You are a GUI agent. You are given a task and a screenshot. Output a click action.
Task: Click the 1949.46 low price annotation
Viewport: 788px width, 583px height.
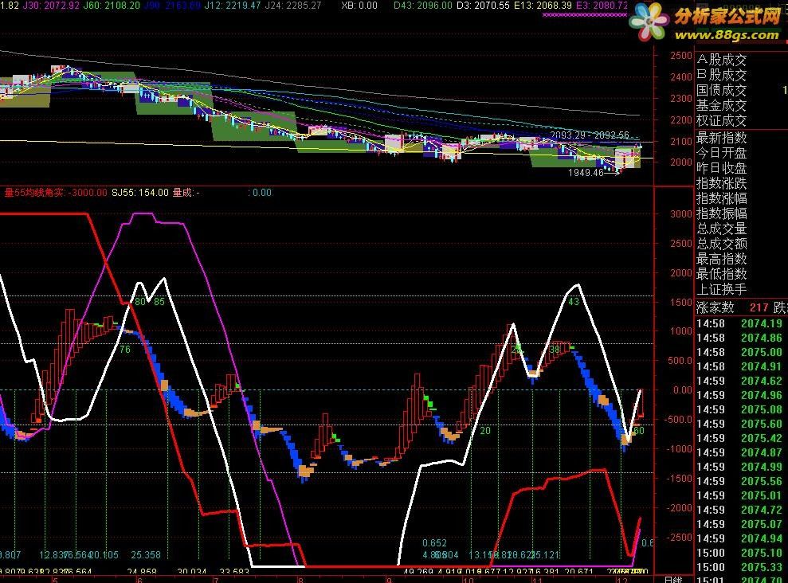click(586, 173)
